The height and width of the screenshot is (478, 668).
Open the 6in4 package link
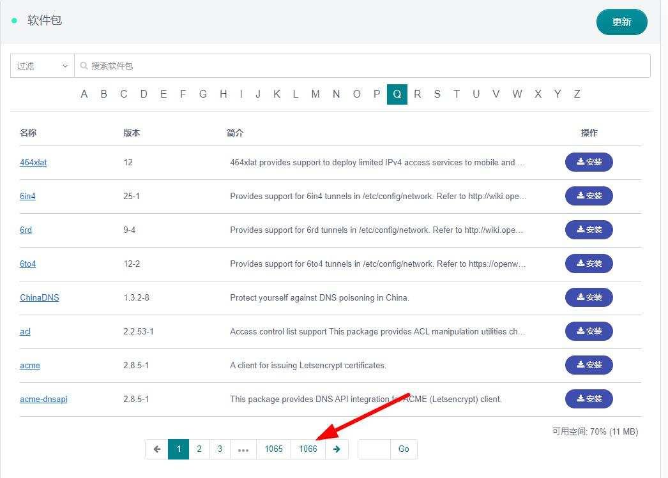27,196
